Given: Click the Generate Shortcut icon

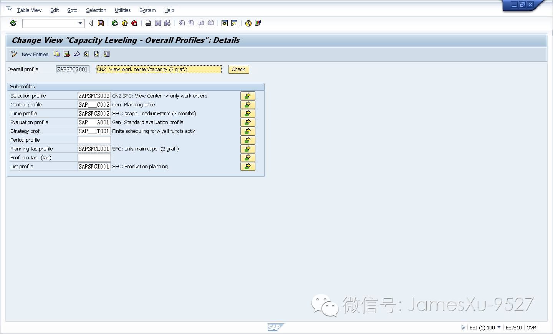Looking at the screenshot, I should 234,23.
